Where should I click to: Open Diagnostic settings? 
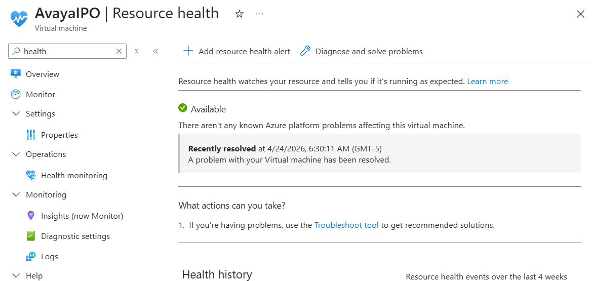75,236
